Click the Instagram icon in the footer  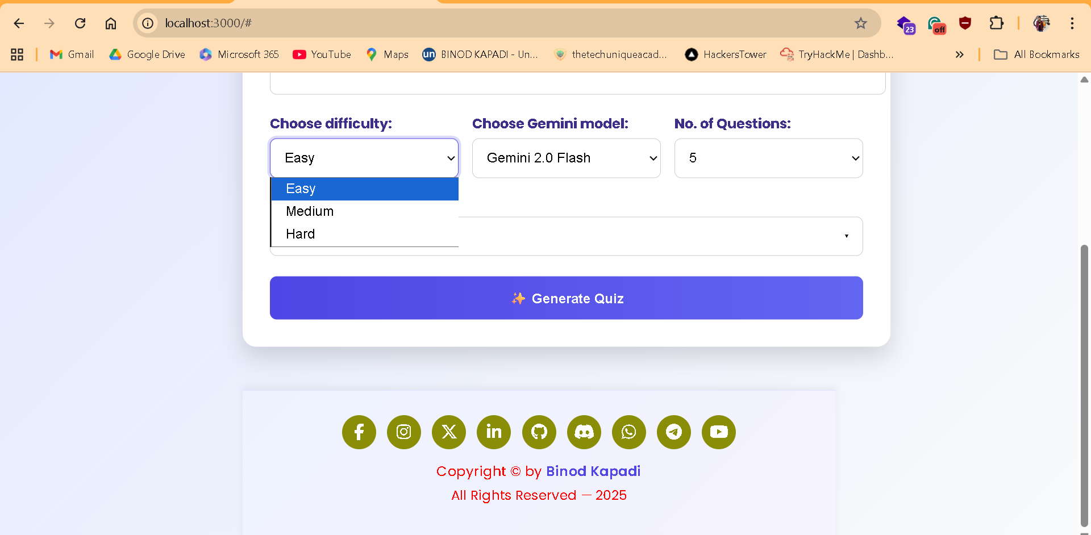pyautogui.click(x=403, y=432)
